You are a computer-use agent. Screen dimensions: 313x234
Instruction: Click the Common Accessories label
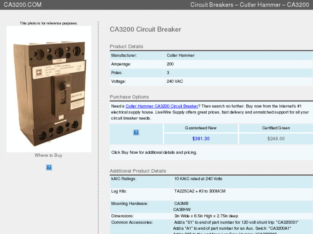132,222
